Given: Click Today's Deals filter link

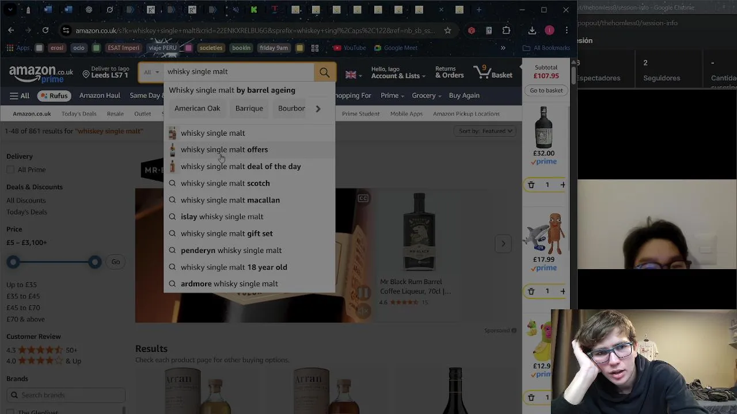Looking at the screenshot, I should [26, 212].
